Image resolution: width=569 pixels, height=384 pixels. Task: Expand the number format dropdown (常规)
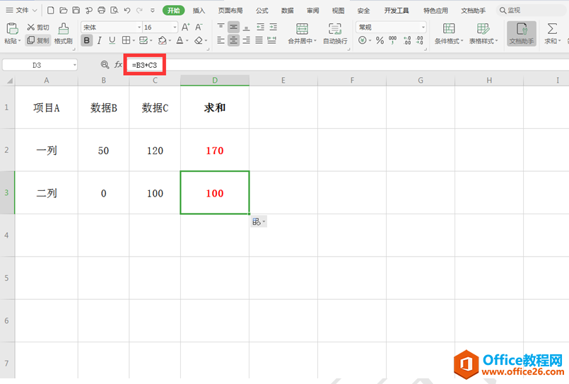(x=423, y=27)
